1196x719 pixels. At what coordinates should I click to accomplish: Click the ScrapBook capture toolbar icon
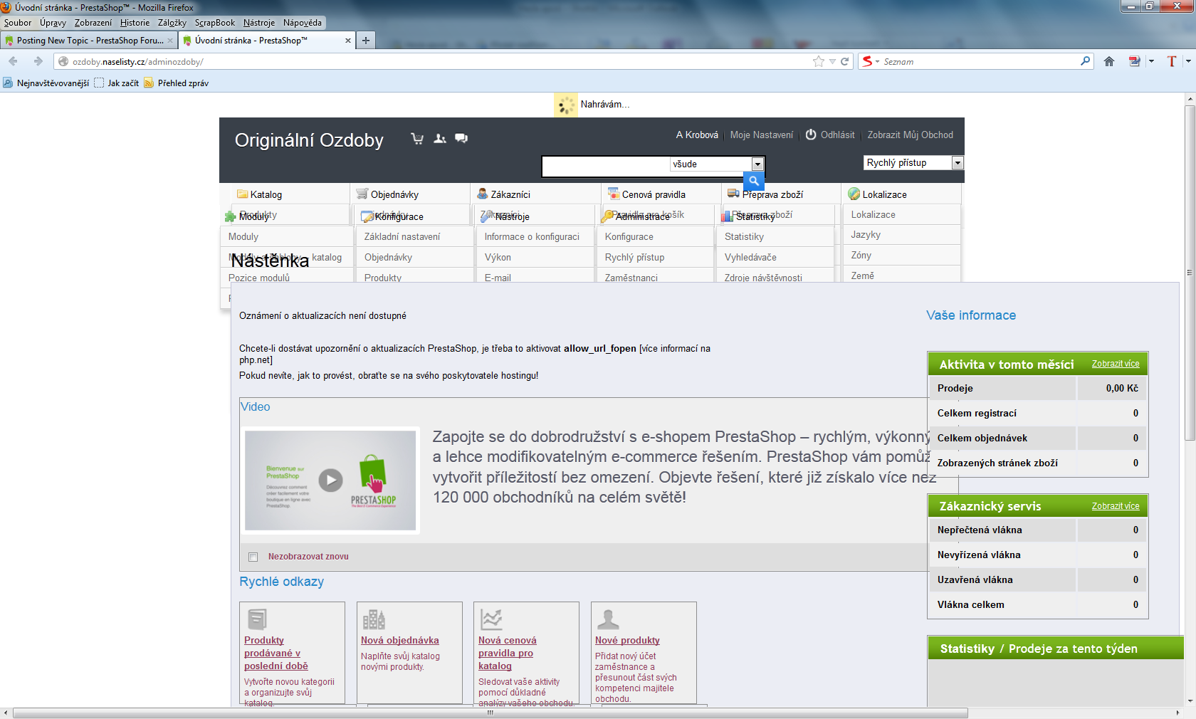click(x=1135, y=61)
